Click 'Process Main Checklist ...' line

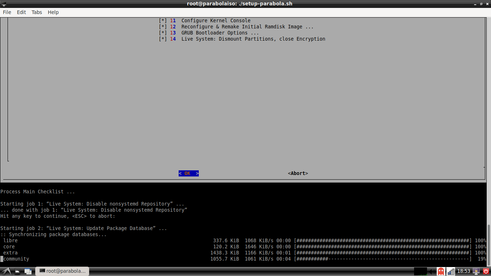tap(38, 192)
